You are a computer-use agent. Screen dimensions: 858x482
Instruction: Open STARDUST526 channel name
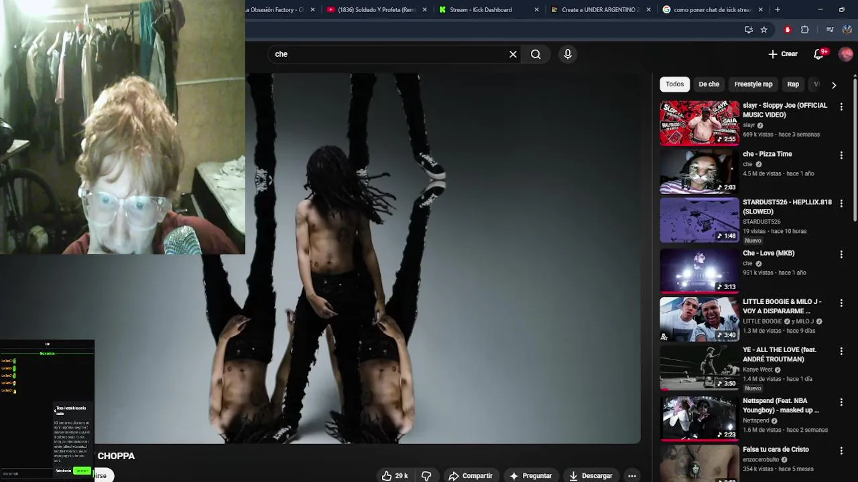coord(761,222)
